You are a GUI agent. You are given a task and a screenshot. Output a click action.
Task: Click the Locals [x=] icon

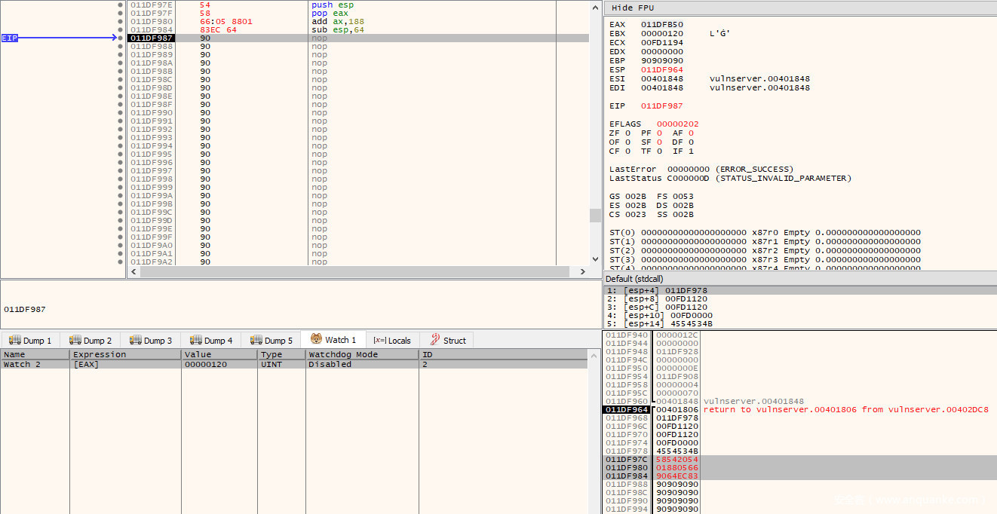379,341
